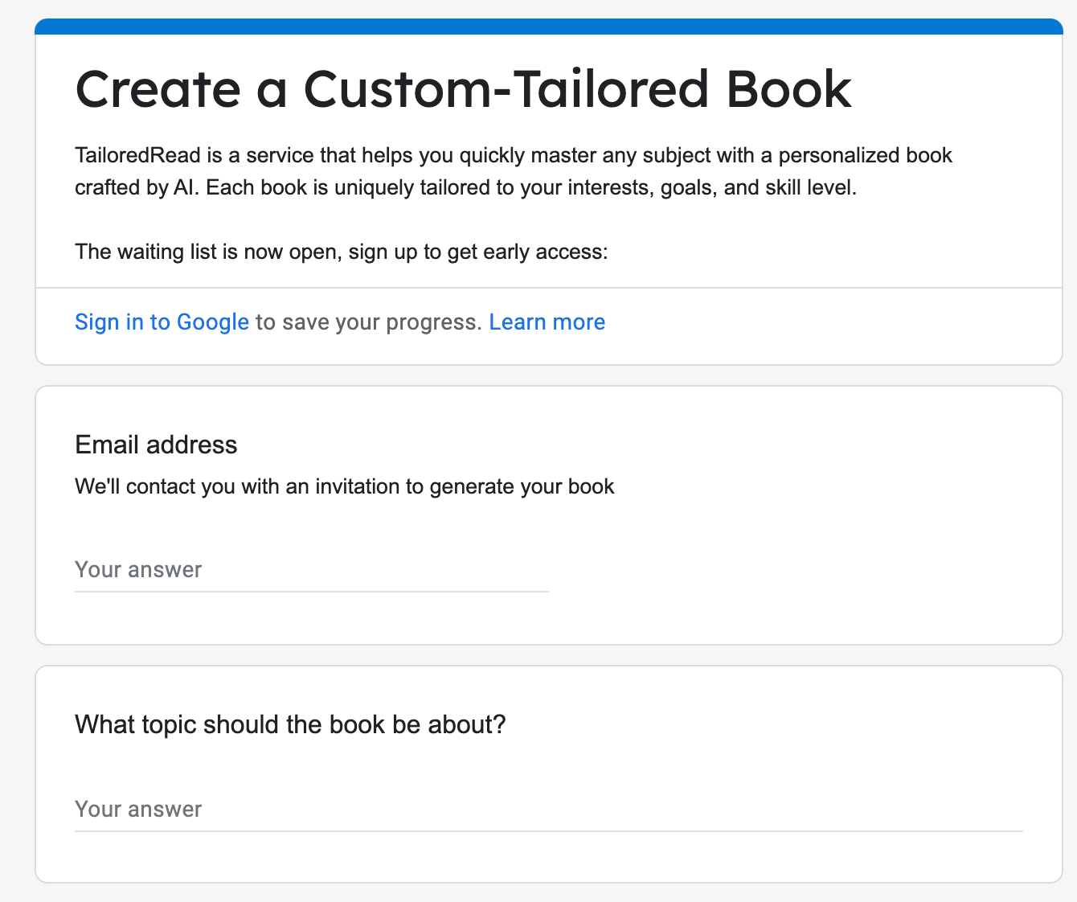Select the TailoredRead service description paragraph
This screenshot has height=902, width=1077.
(x=514, y=171)
